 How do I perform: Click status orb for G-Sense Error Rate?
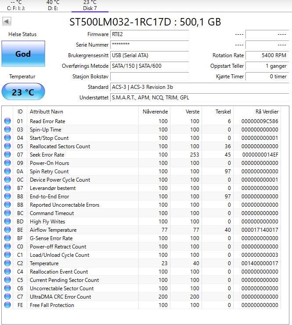tap(7, 238)
